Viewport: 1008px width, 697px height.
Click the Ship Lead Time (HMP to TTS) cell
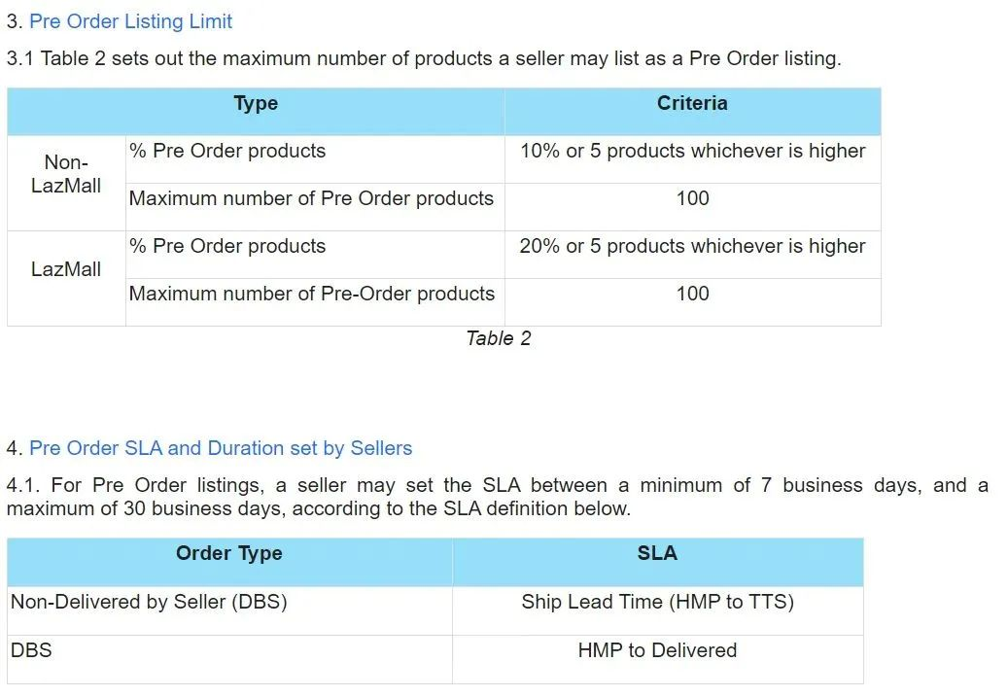657,602
